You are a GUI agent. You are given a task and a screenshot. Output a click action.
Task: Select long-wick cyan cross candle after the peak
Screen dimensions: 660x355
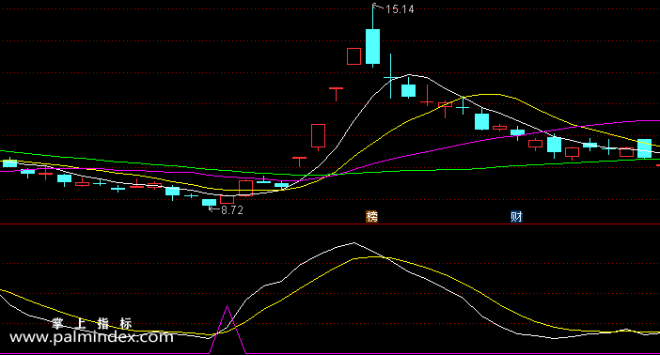point(390,77)
